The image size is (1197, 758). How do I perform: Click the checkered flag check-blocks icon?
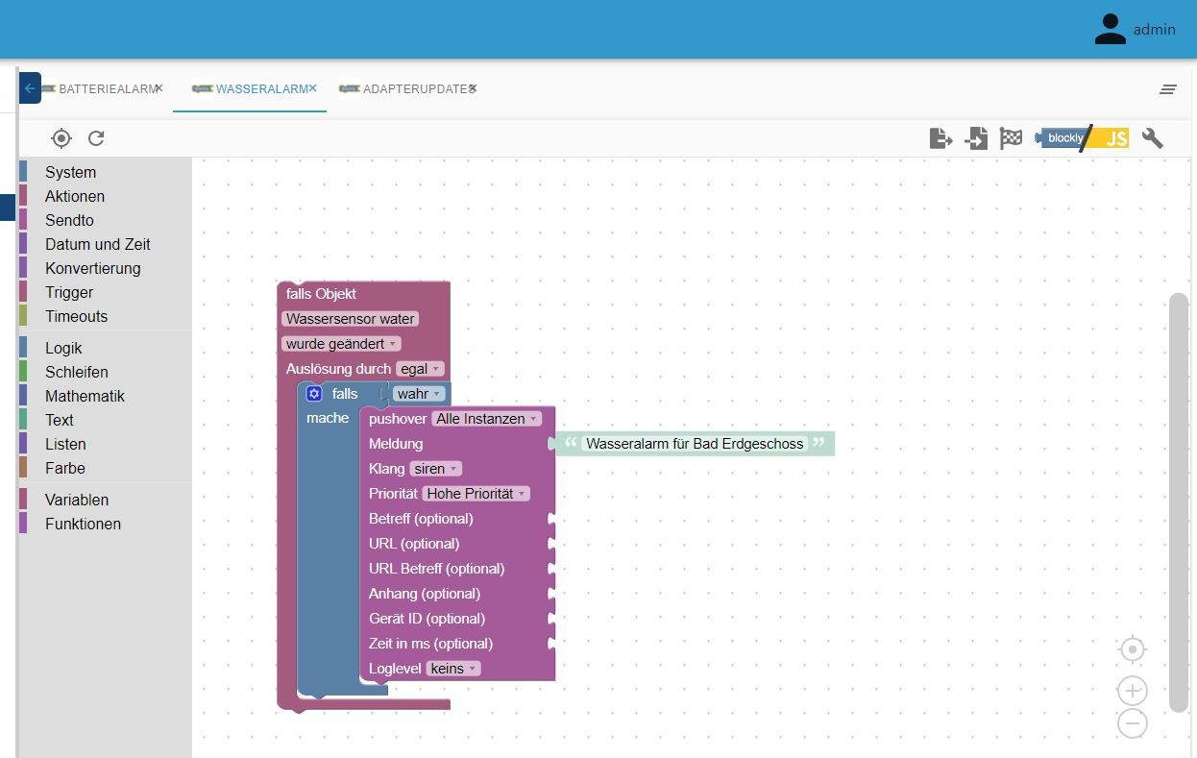(x=1011, y=138)
